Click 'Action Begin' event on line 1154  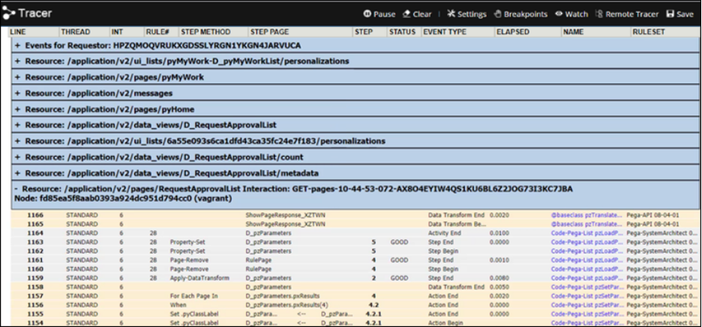point(447,322)
